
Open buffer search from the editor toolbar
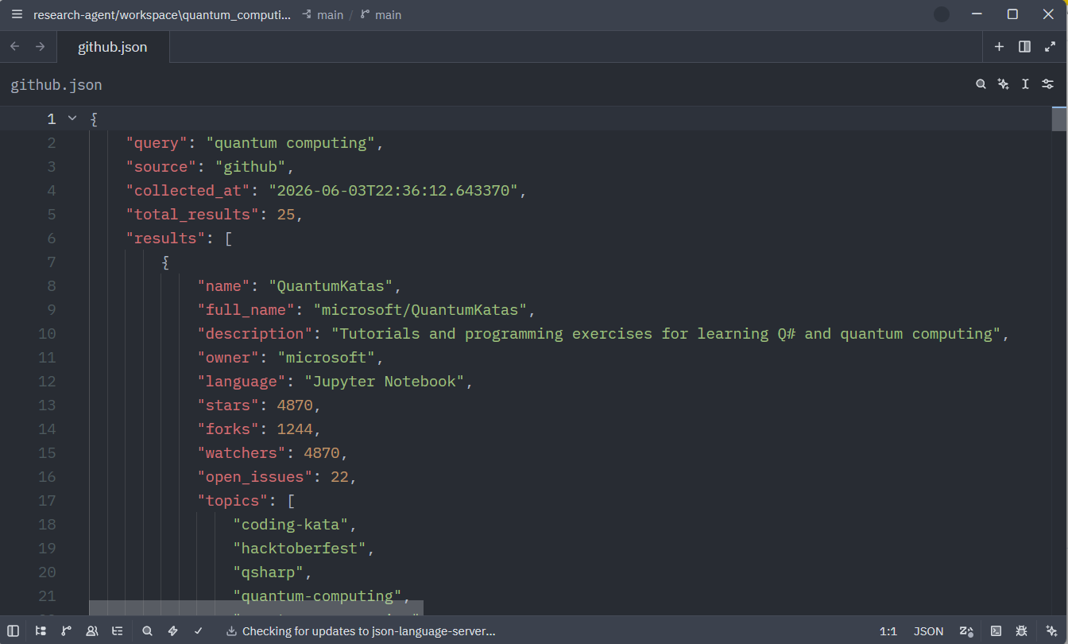point(981,84)
